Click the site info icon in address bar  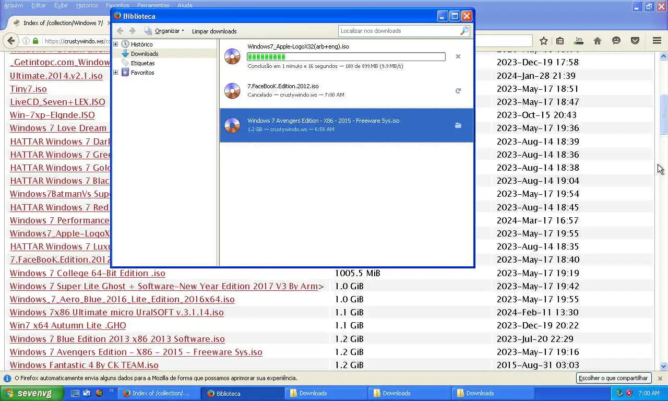pos(26,41)
